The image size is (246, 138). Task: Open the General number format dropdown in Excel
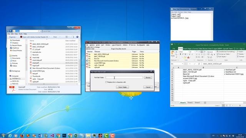214,52
